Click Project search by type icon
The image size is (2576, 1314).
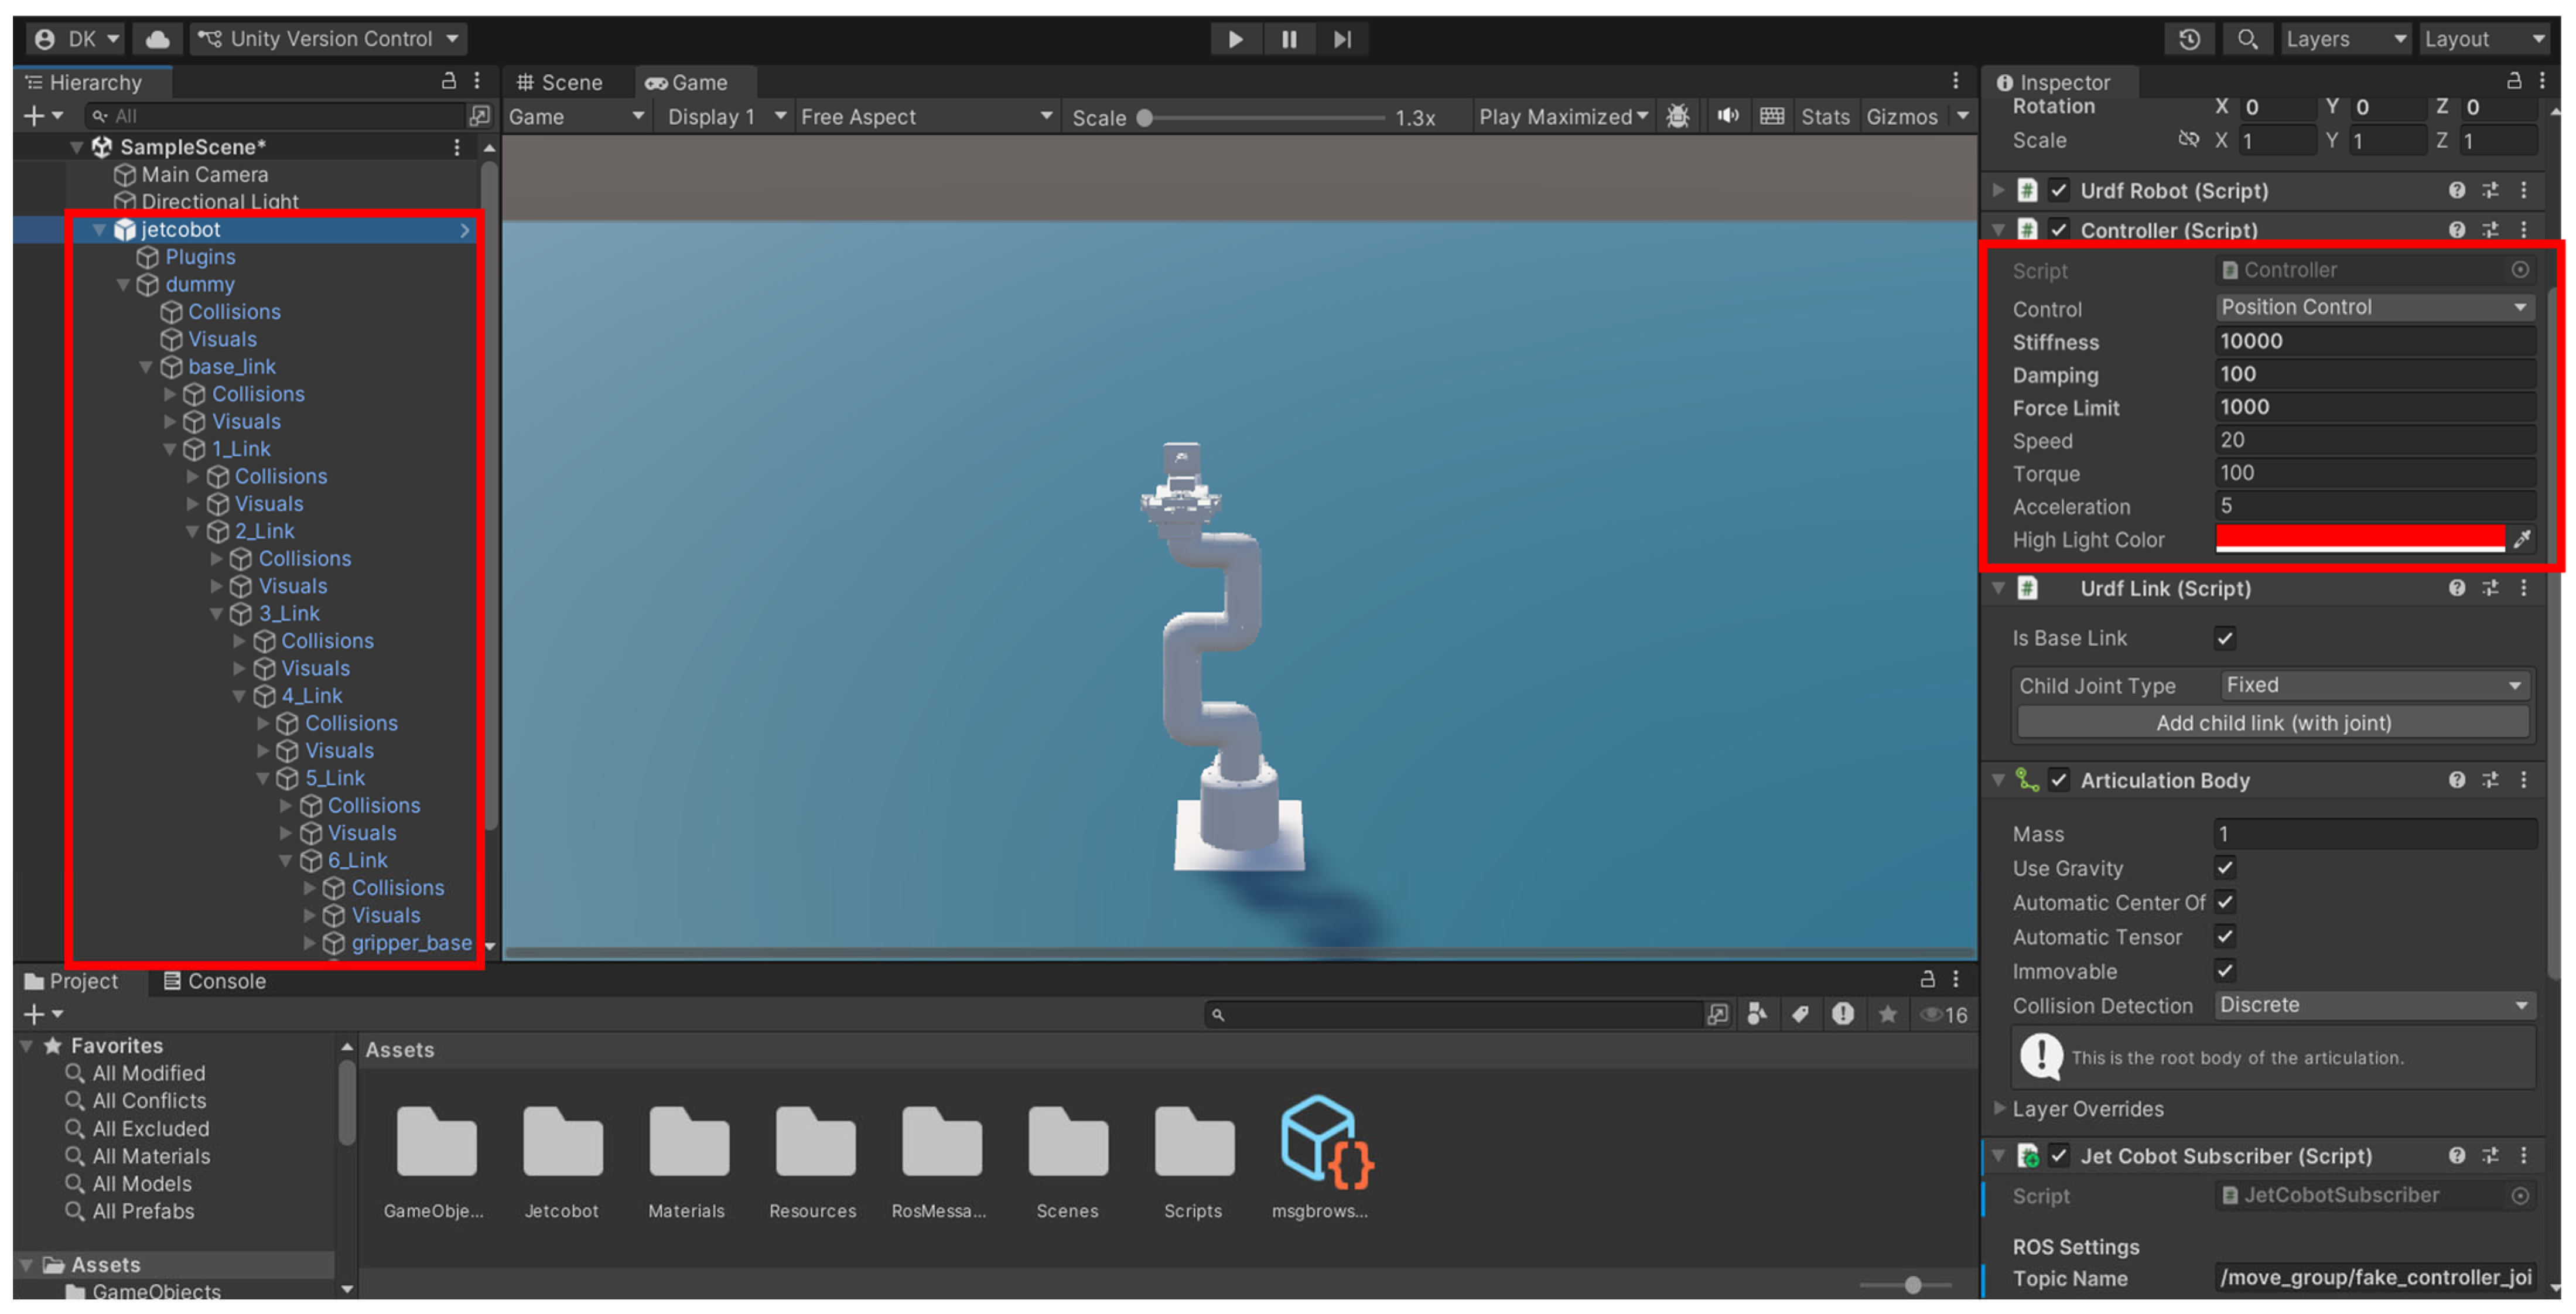[1757, 1014]
